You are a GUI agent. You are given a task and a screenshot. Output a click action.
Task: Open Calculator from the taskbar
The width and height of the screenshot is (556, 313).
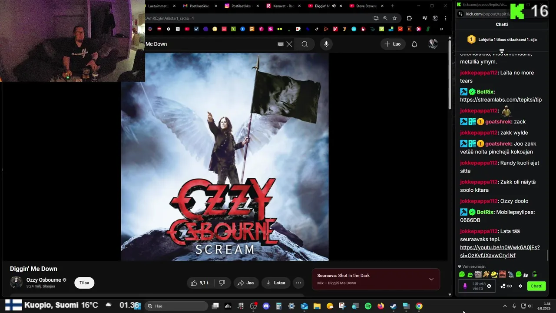[279, 306]
